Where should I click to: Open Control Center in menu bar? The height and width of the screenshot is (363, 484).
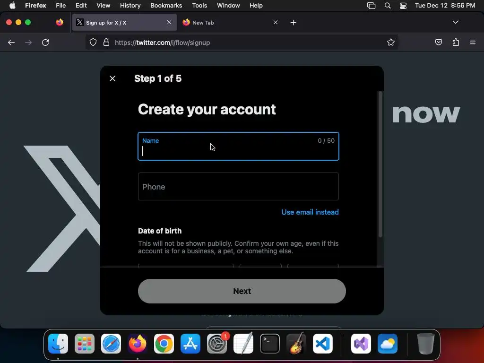click(x=403, y=6)
